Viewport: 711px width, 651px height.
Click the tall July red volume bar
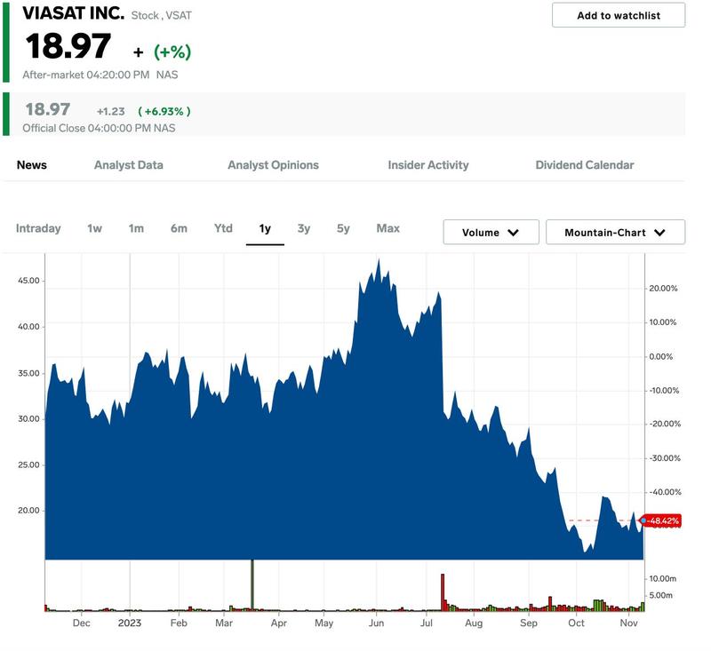443,592
